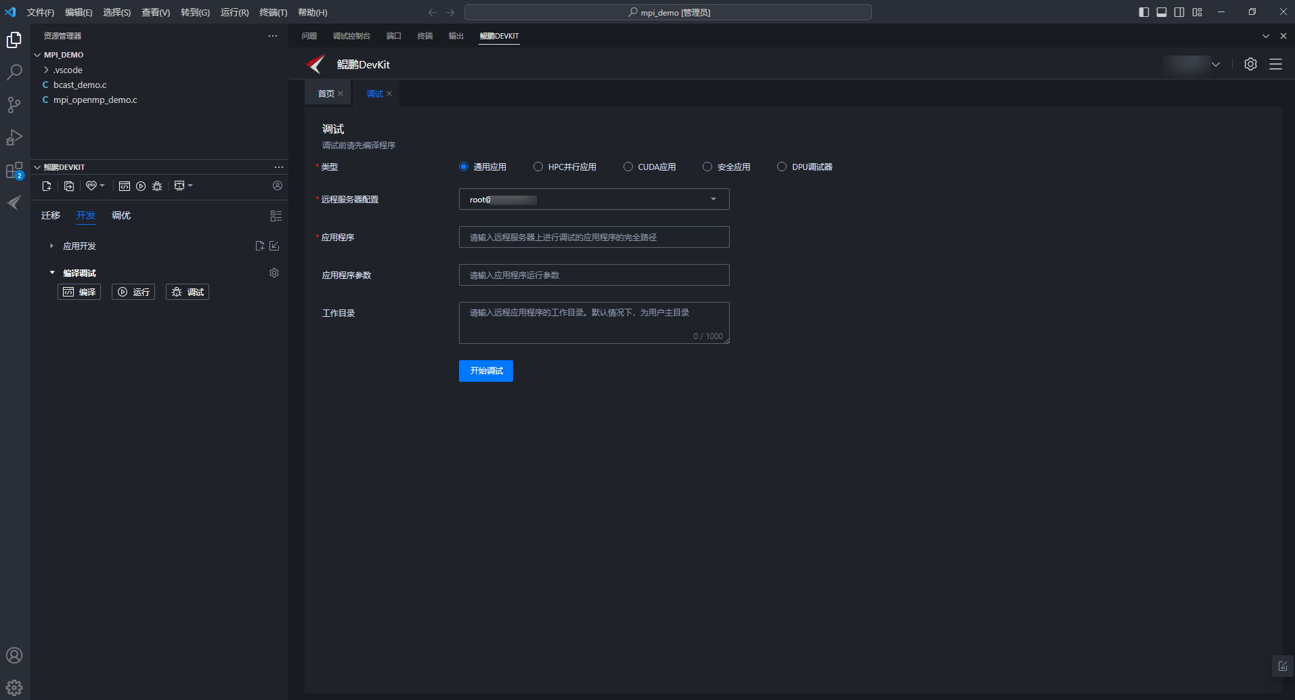The width and height of the screenshot is (1295, 700).
Task: Click the 编译 button in sidebar
Action: [x=79, y=292]
